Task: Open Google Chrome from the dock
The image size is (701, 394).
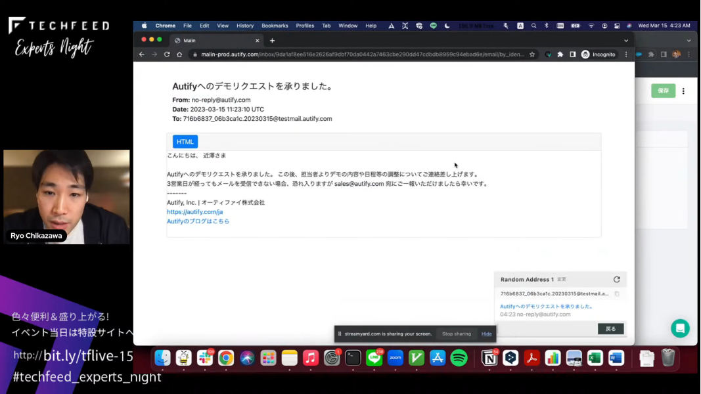Action: click(226, 358)
